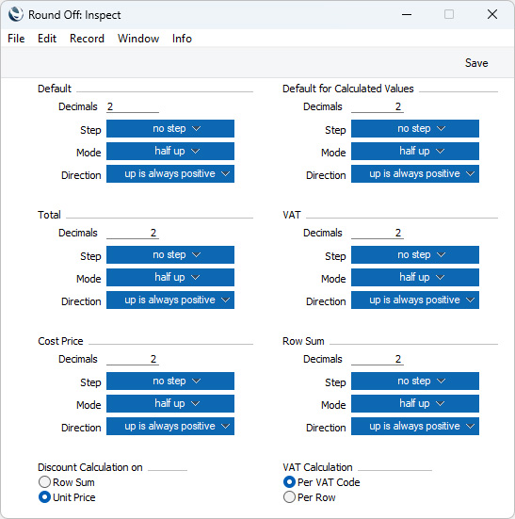The width and height of the screenshot is (515, 519).
Task: Open Row Sum Mode dropdown
Action: (x=415, y=403)
